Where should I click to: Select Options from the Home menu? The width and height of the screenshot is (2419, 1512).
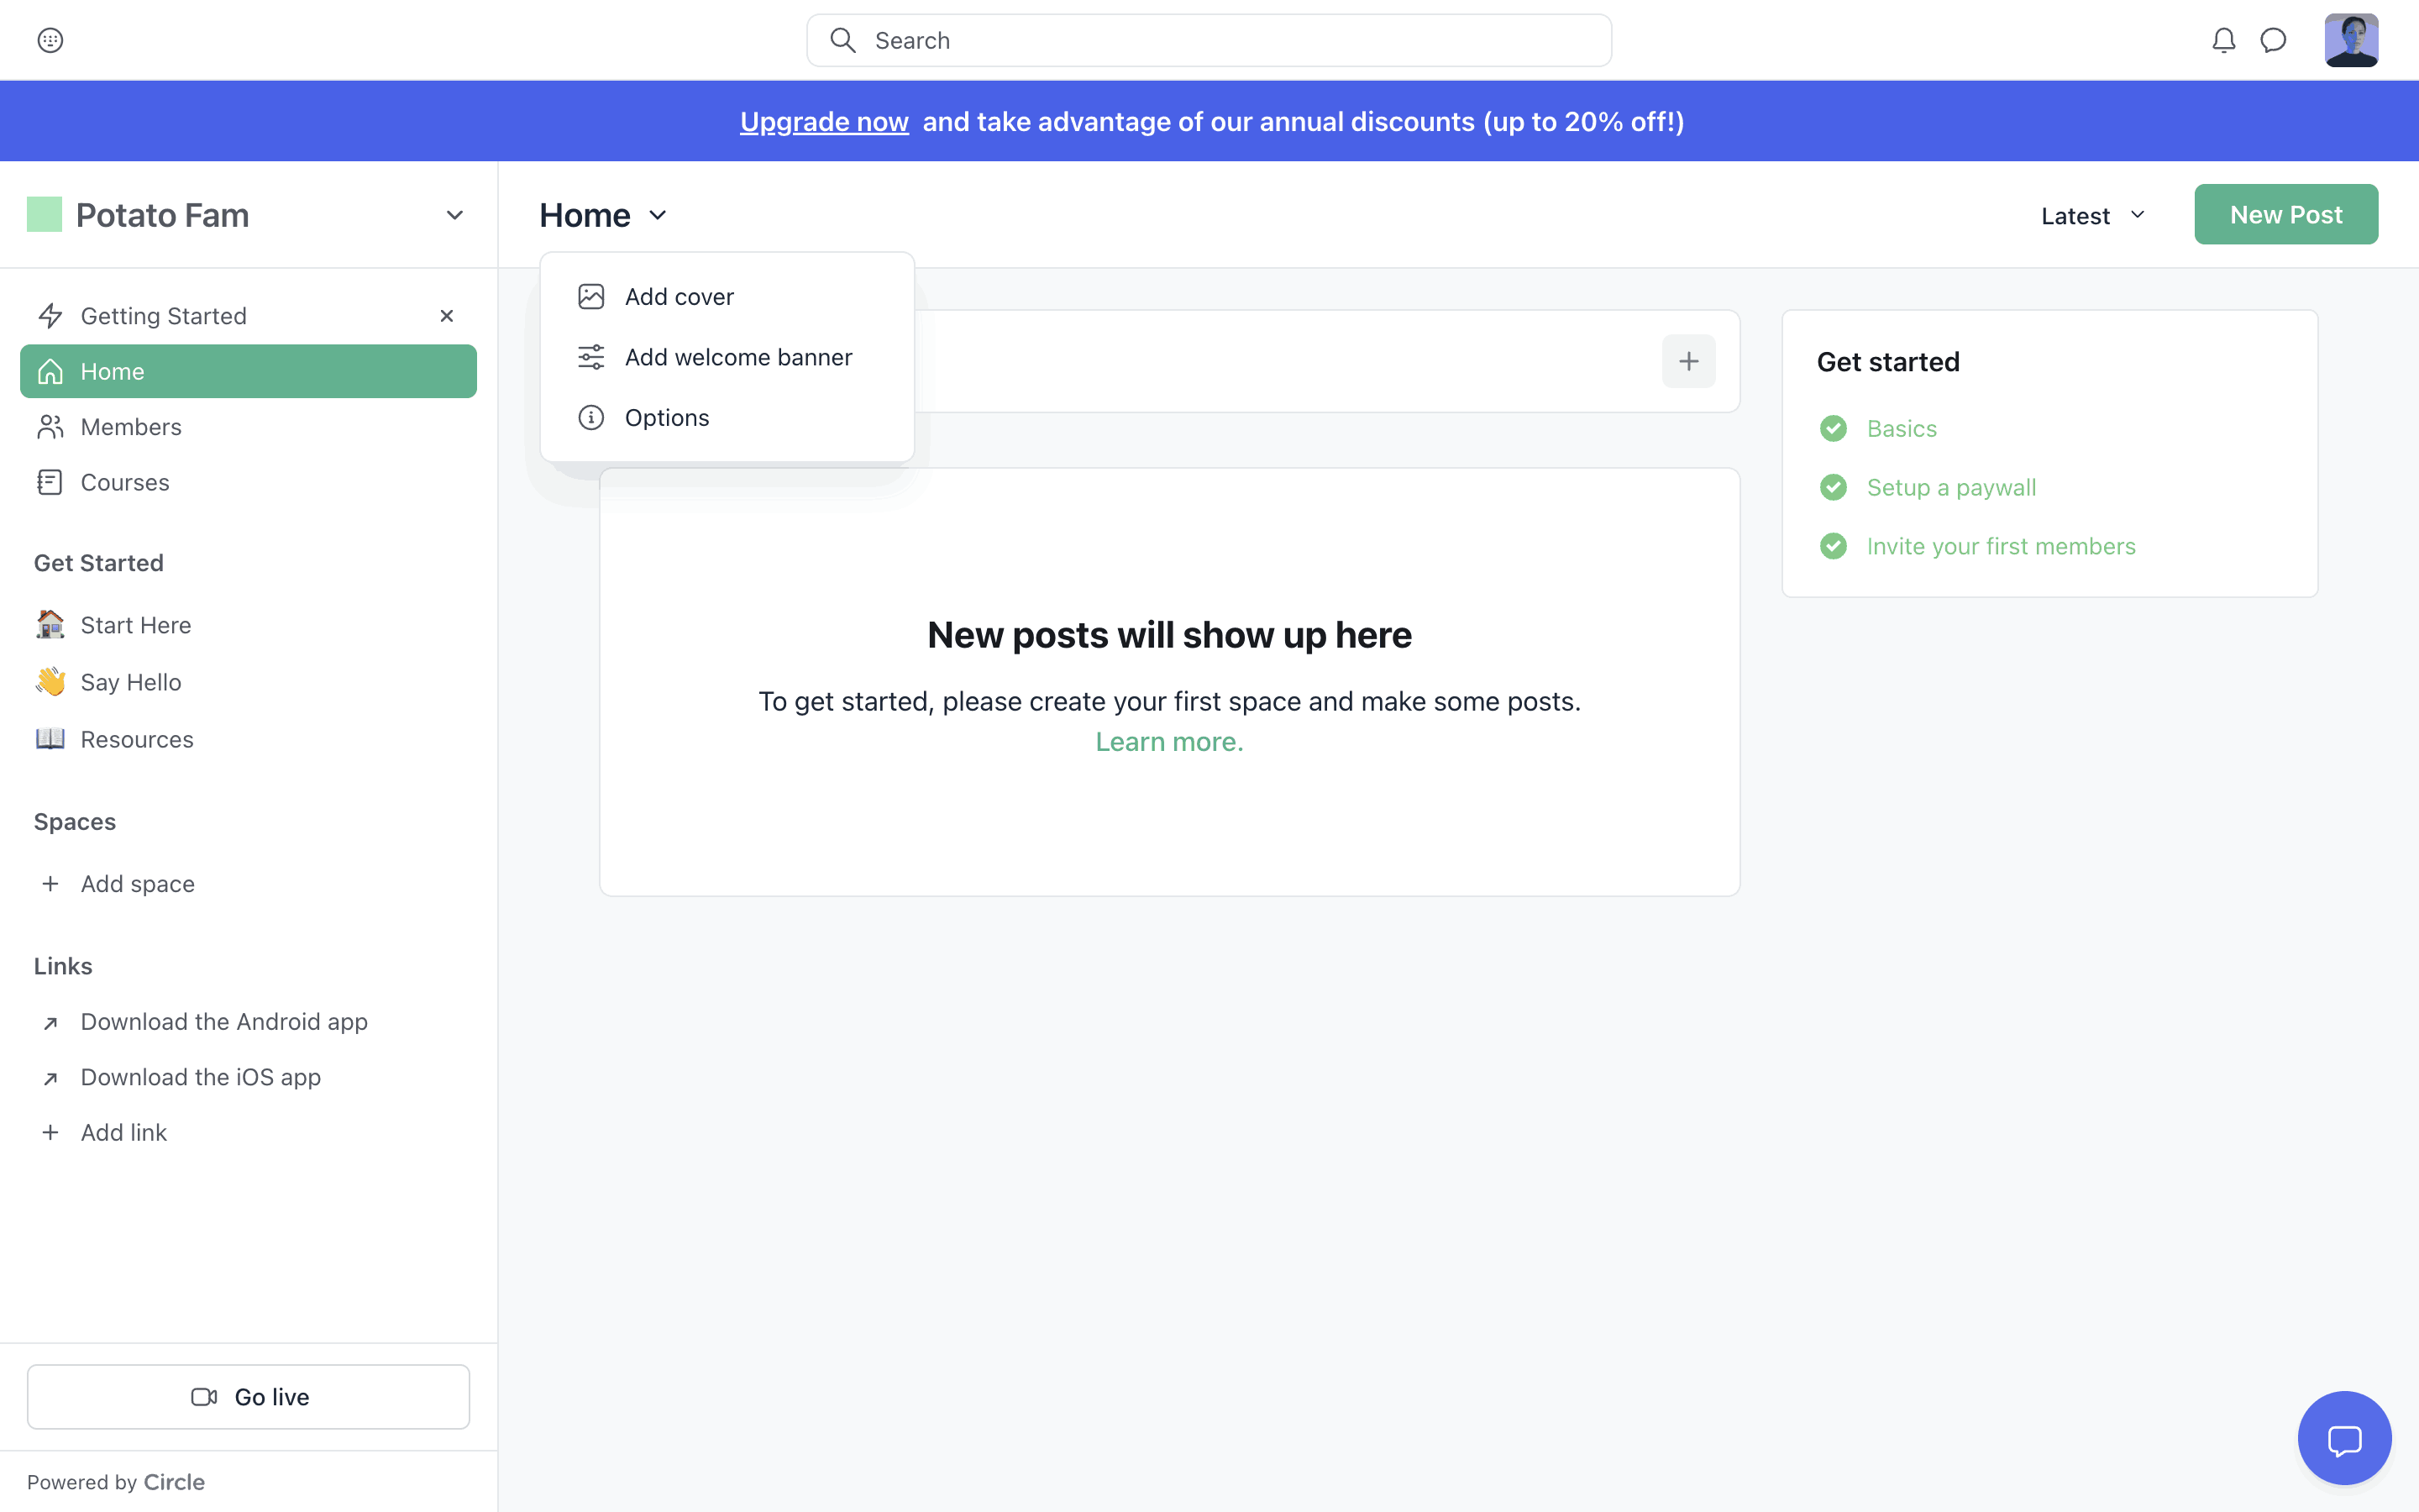coord(727,418)
